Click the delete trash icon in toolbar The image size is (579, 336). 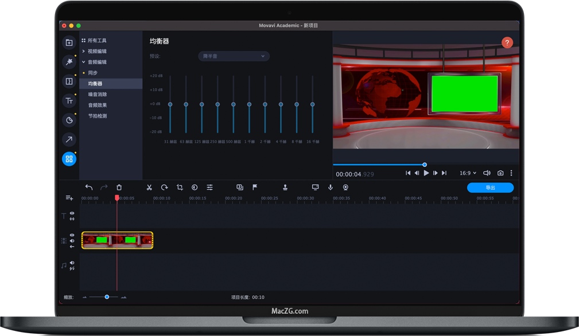[x=119, y=187]
